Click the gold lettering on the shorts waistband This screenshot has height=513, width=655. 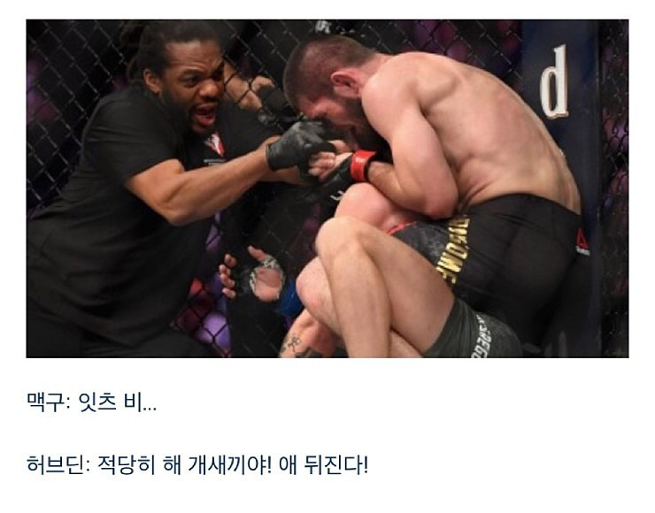(x=452, y=250)
